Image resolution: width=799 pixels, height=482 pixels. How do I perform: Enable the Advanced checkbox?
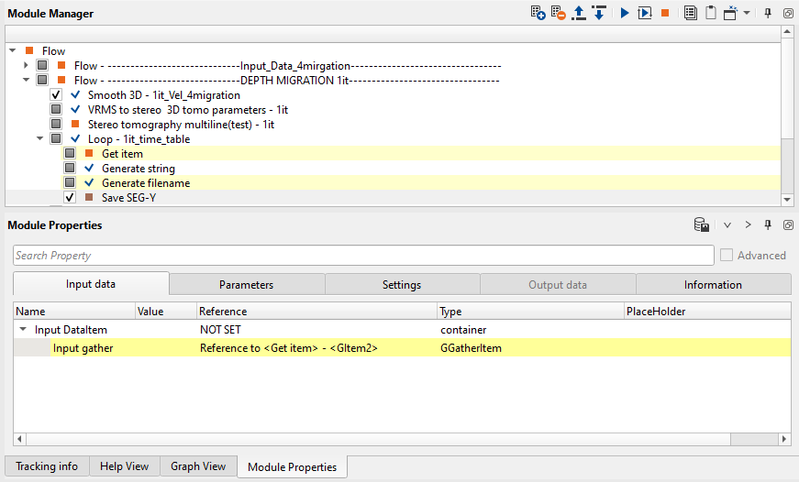point(727,256)
